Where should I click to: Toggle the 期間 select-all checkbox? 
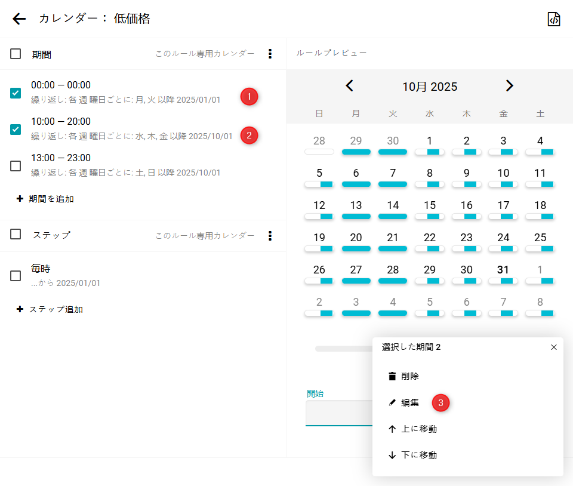click(16, 54)
